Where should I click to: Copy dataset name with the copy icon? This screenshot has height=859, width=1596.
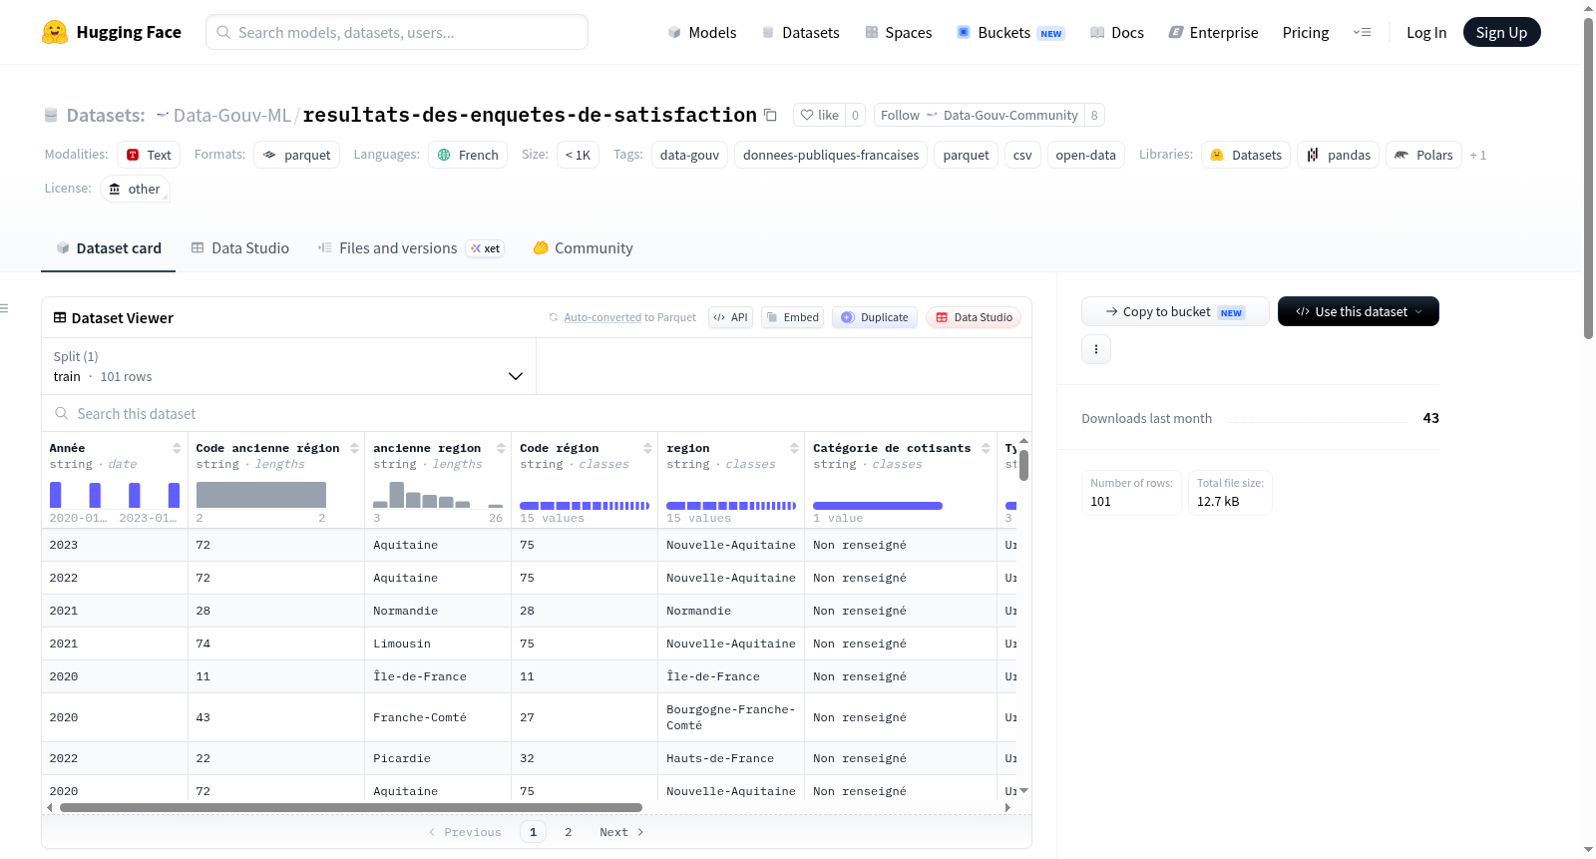point(770,115)
